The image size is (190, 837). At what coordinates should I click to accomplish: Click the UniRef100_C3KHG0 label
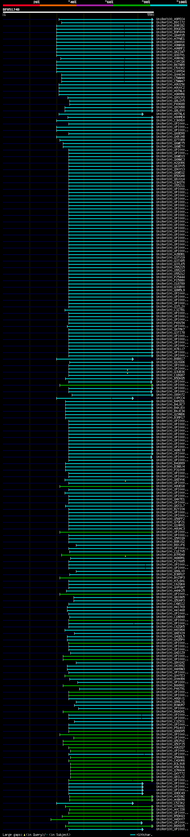click(170, 121)
